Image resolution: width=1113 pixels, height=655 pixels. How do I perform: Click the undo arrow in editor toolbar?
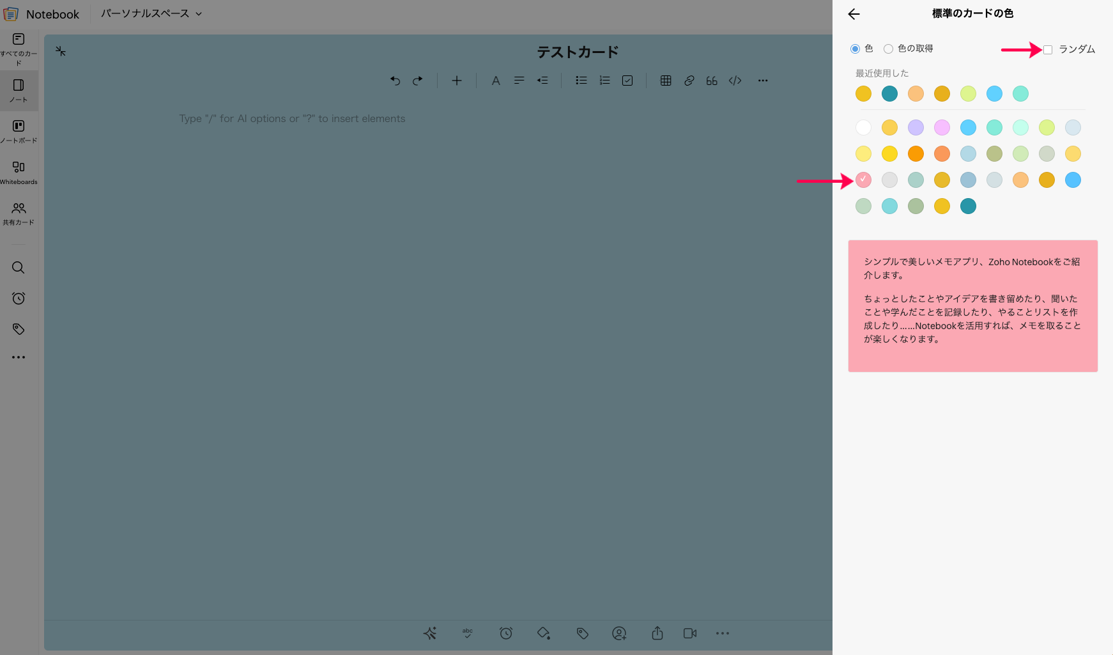coord(395,81)
